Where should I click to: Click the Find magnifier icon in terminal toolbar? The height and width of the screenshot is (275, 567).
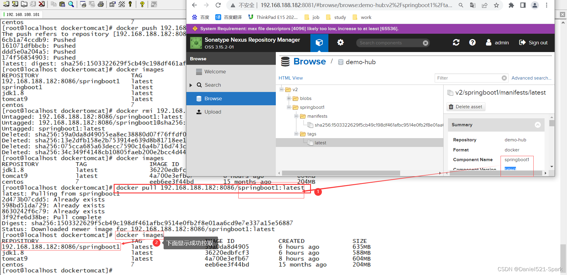(71, 4)
